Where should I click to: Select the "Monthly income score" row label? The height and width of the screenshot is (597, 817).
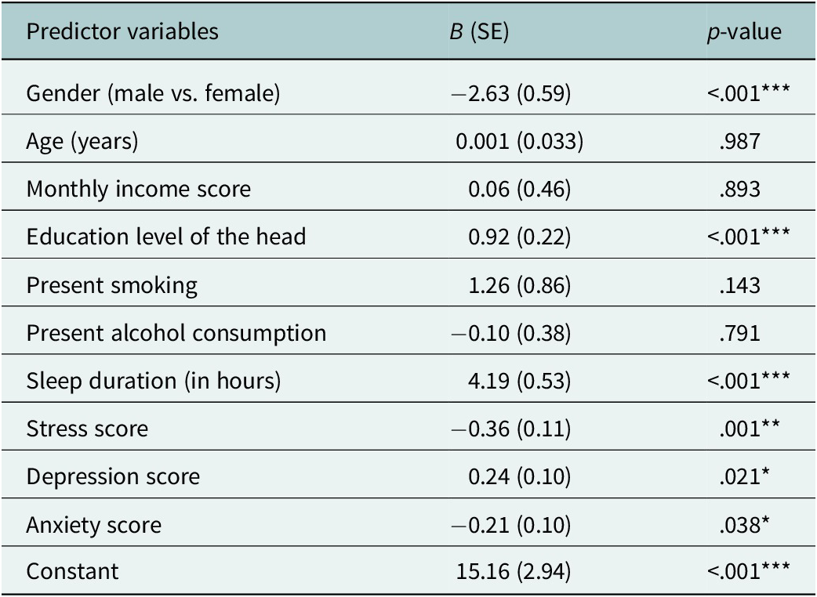tap(139, 190)
